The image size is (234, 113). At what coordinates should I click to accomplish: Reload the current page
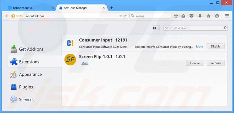pyautogui.click(x=125, y=16)
